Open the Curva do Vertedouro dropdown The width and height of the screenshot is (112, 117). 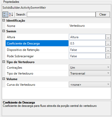(90, 84)
